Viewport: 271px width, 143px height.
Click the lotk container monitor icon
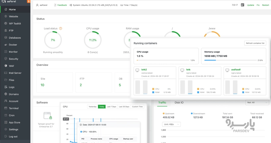click(182, 70)
